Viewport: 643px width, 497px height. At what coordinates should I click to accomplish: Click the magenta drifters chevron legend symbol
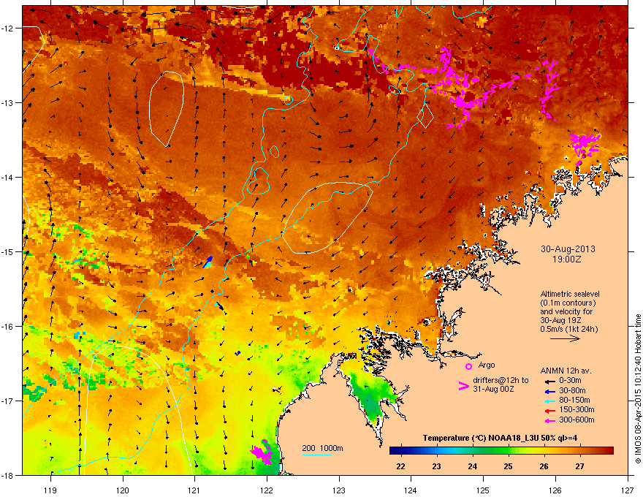pos(463,385)
